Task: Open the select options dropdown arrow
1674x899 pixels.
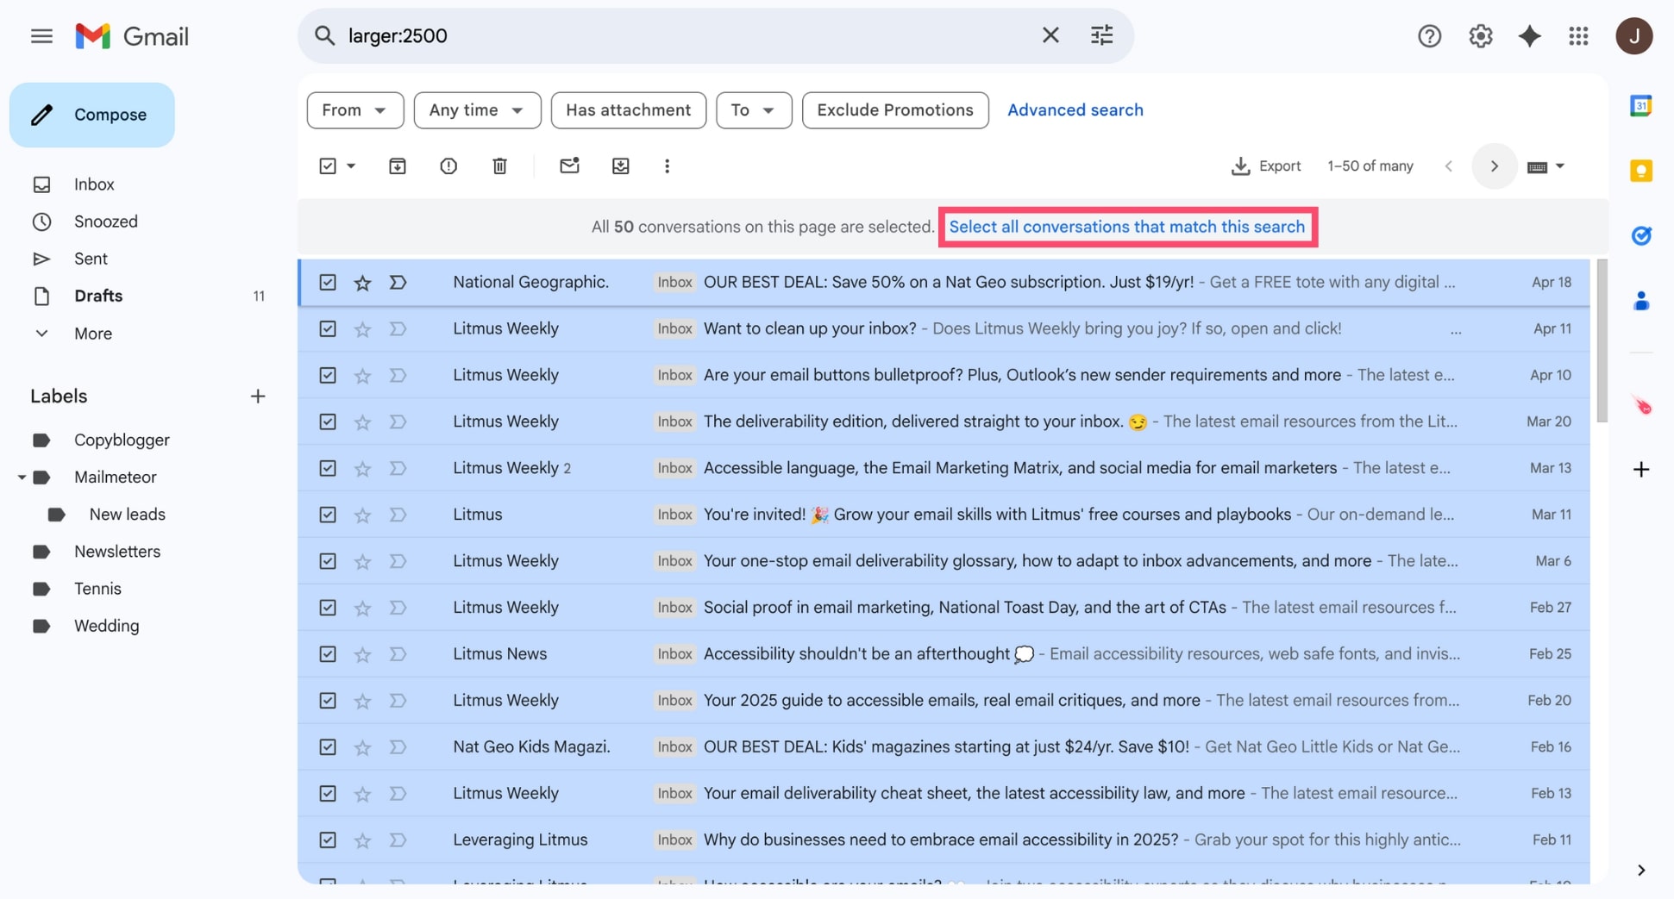Action: 351,166
